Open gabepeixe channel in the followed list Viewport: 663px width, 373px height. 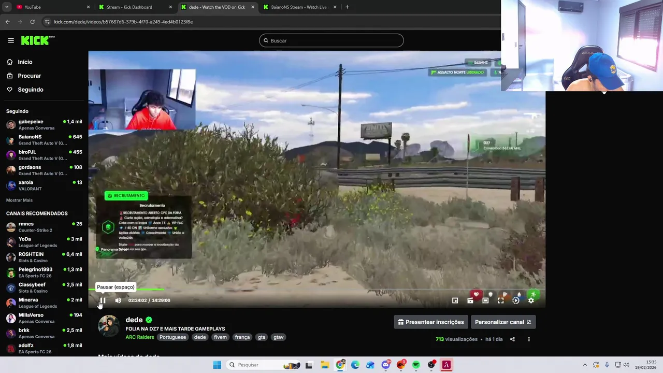pyautogui.click(x=44, y=125)
